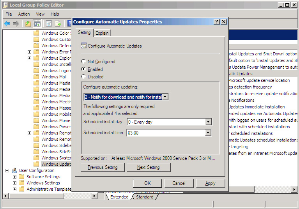Open the Scheduled install time dropdown
Viewport: 299px width, 209px height.
click(x=208, y=133)
